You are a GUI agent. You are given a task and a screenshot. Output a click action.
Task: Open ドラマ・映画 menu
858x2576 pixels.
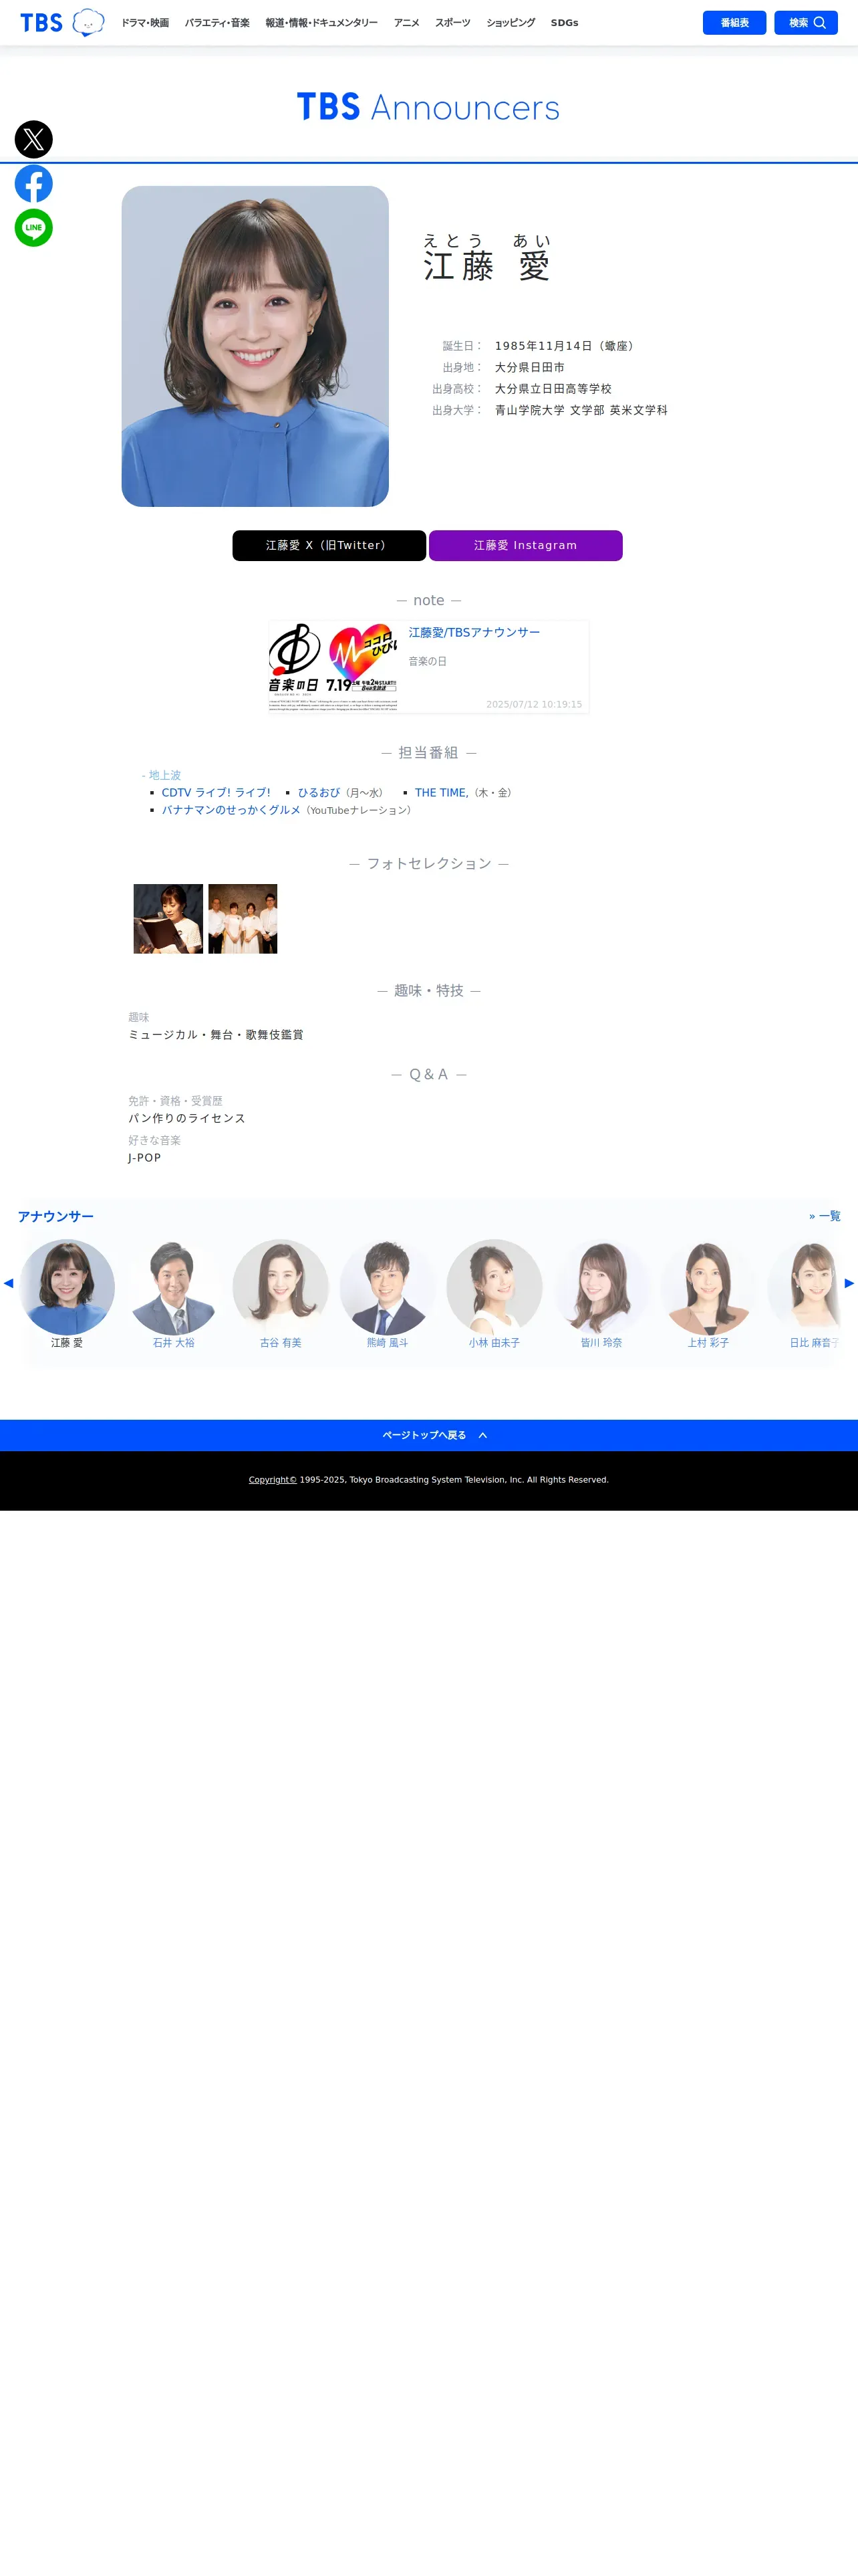[x=145, y=23]
